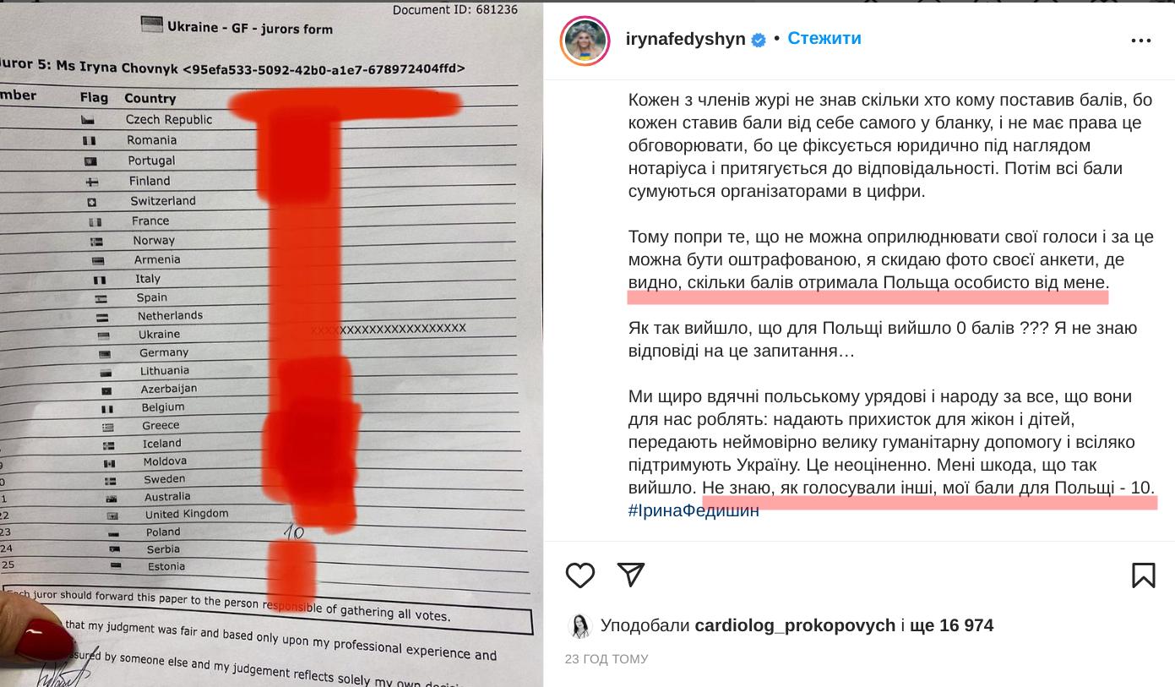
Task: Click the handwritten 10 score
Action: [293, 532]
